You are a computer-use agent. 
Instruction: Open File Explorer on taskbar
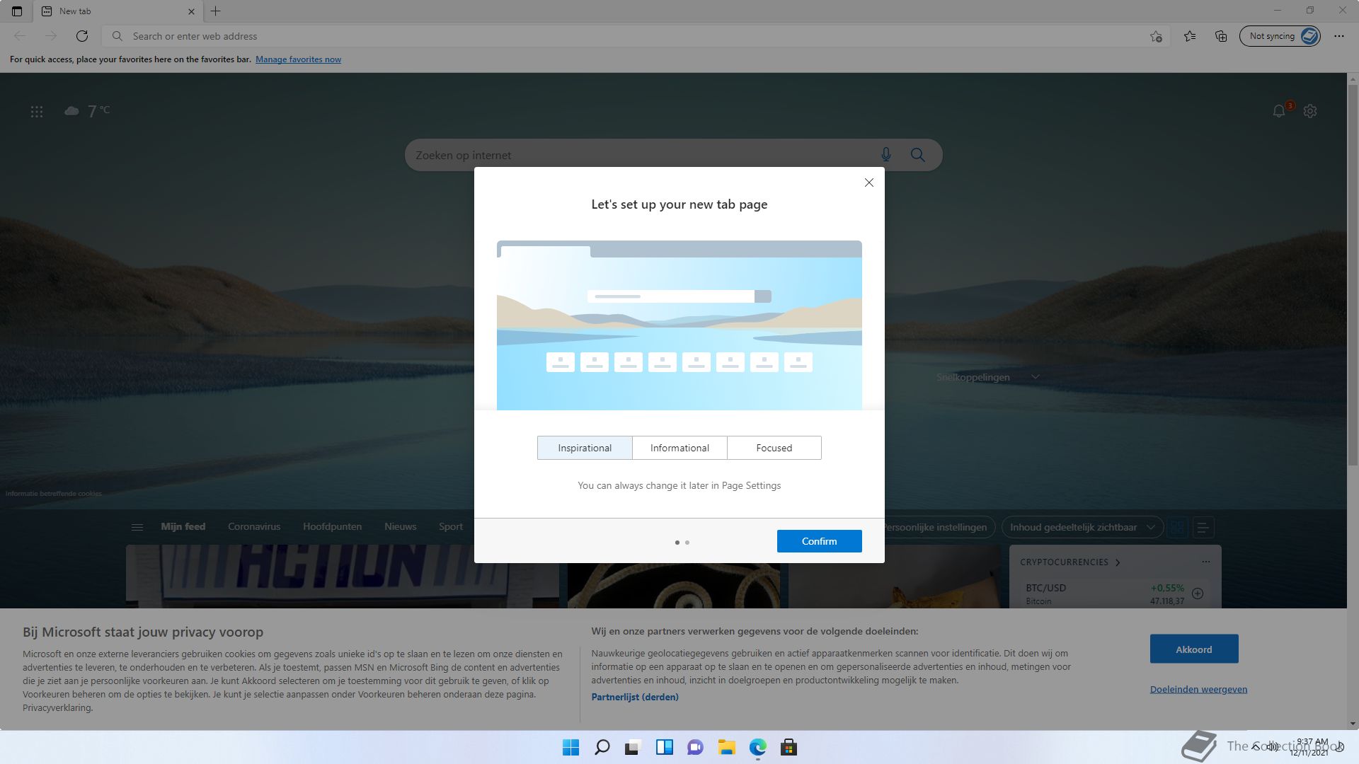726,747
